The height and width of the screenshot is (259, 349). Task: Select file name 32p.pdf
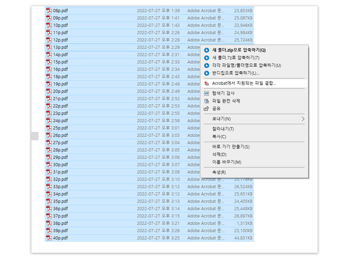click(60, 179)
